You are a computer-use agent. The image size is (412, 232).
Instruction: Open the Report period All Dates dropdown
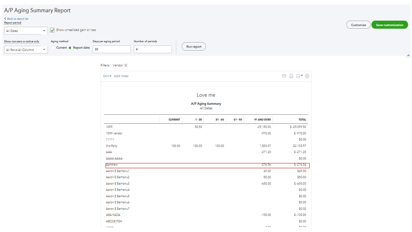point(26,31)
